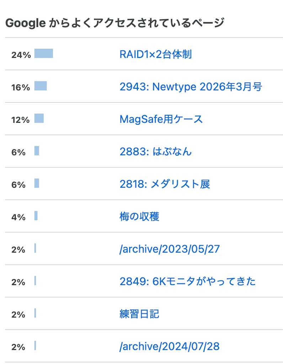The width and height of the screenshot is (283, 364).
Task: Click the 16% percentage label
Action: 21,87
